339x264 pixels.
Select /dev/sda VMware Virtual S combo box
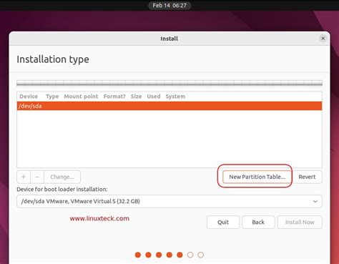click(x=169, y=201)
